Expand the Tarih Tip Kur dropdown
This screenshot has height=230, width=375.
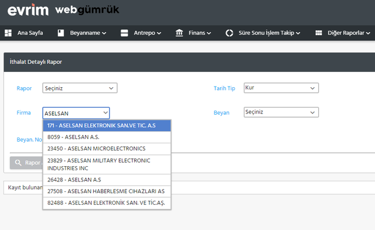point(281,88)
